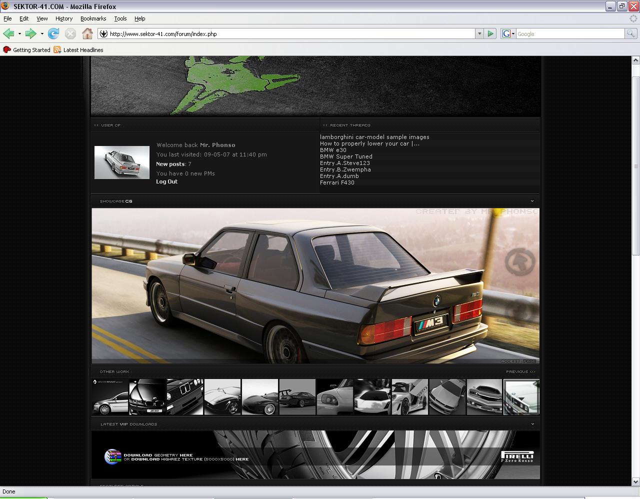
Task: Collapse the Latest VIP Downloads section
Action: coord(532,424)
